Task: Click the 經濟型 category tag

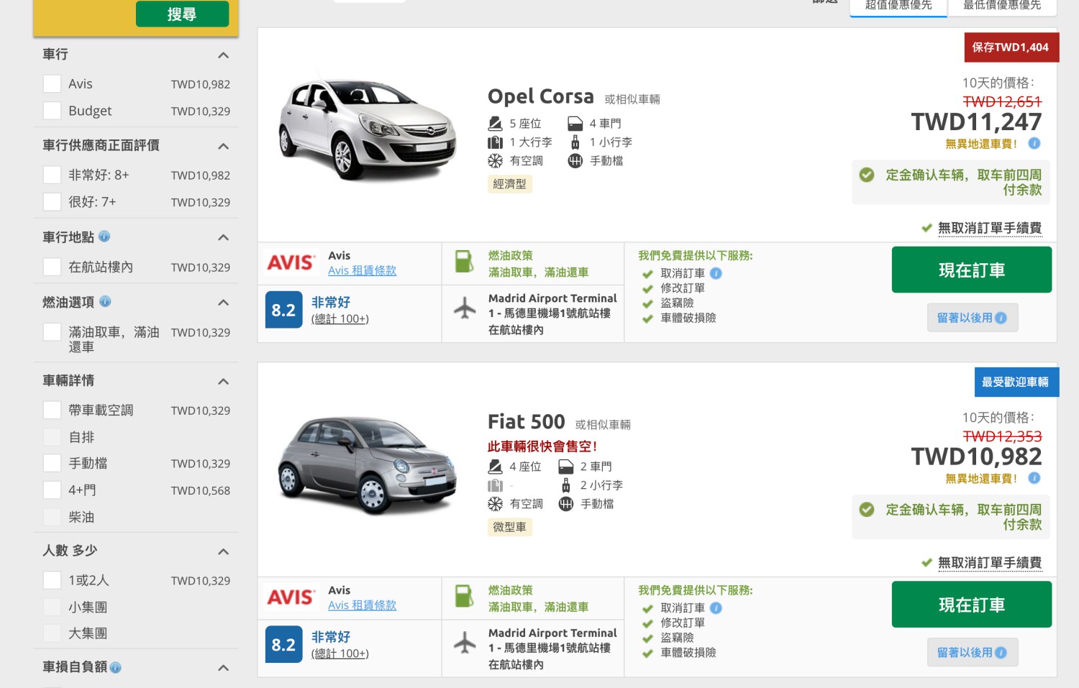Action: (x=509, y=184)
